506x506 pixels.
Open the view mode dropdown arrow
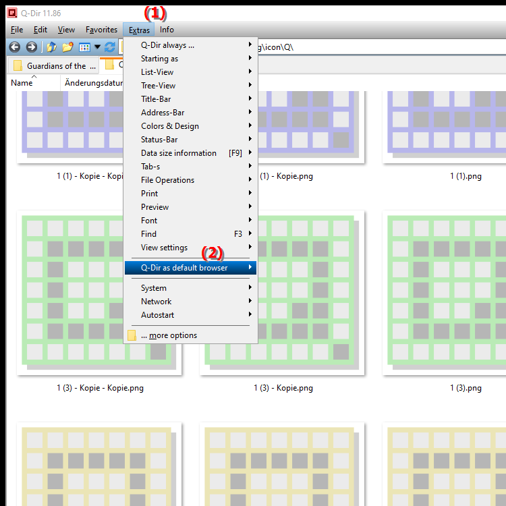(x=97, y=47)
